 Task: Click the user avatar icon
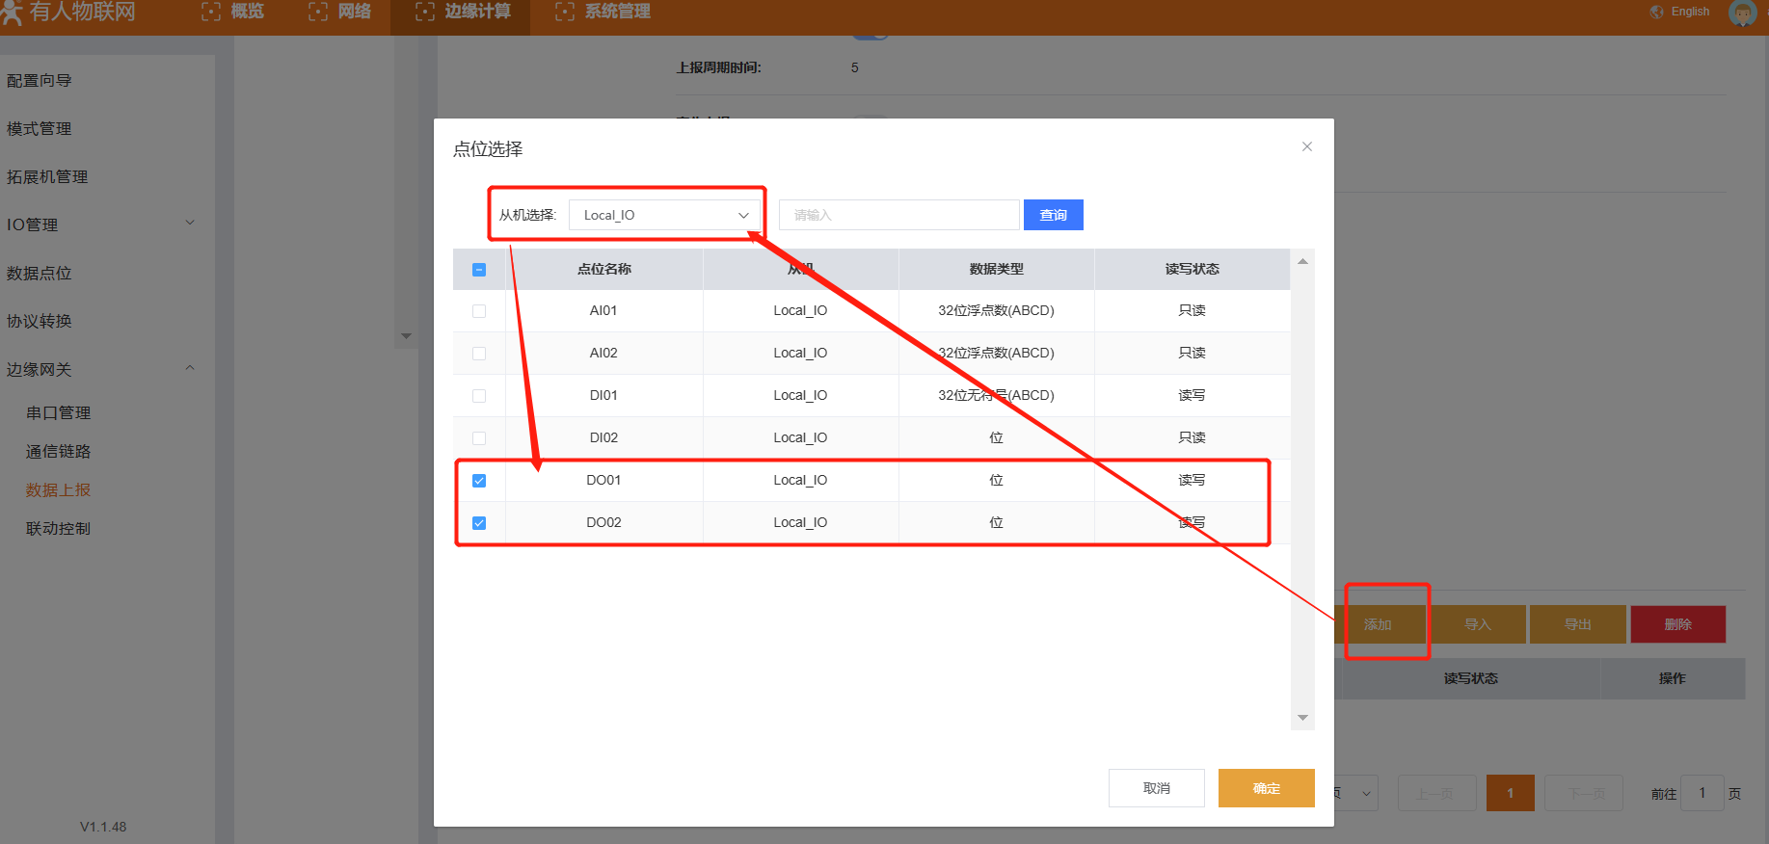coord(1742,13)
